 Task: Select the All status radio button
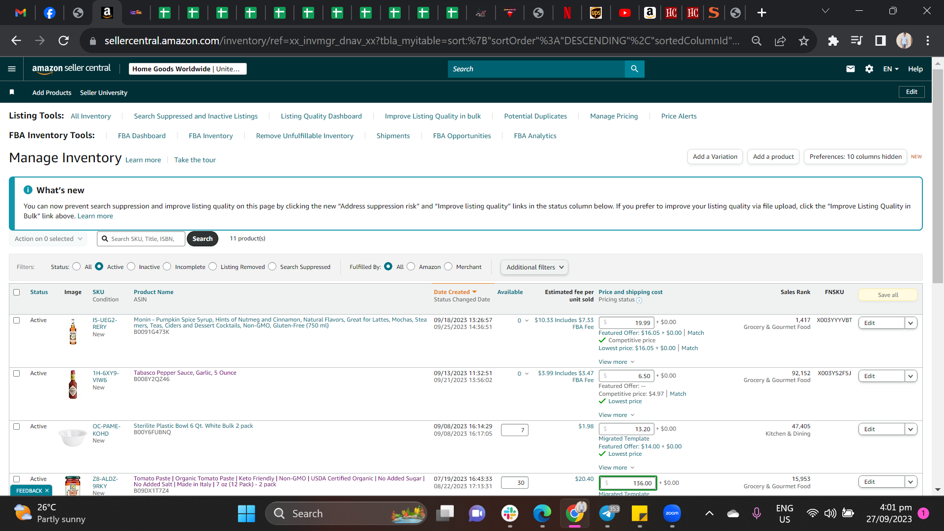(76, 266)
